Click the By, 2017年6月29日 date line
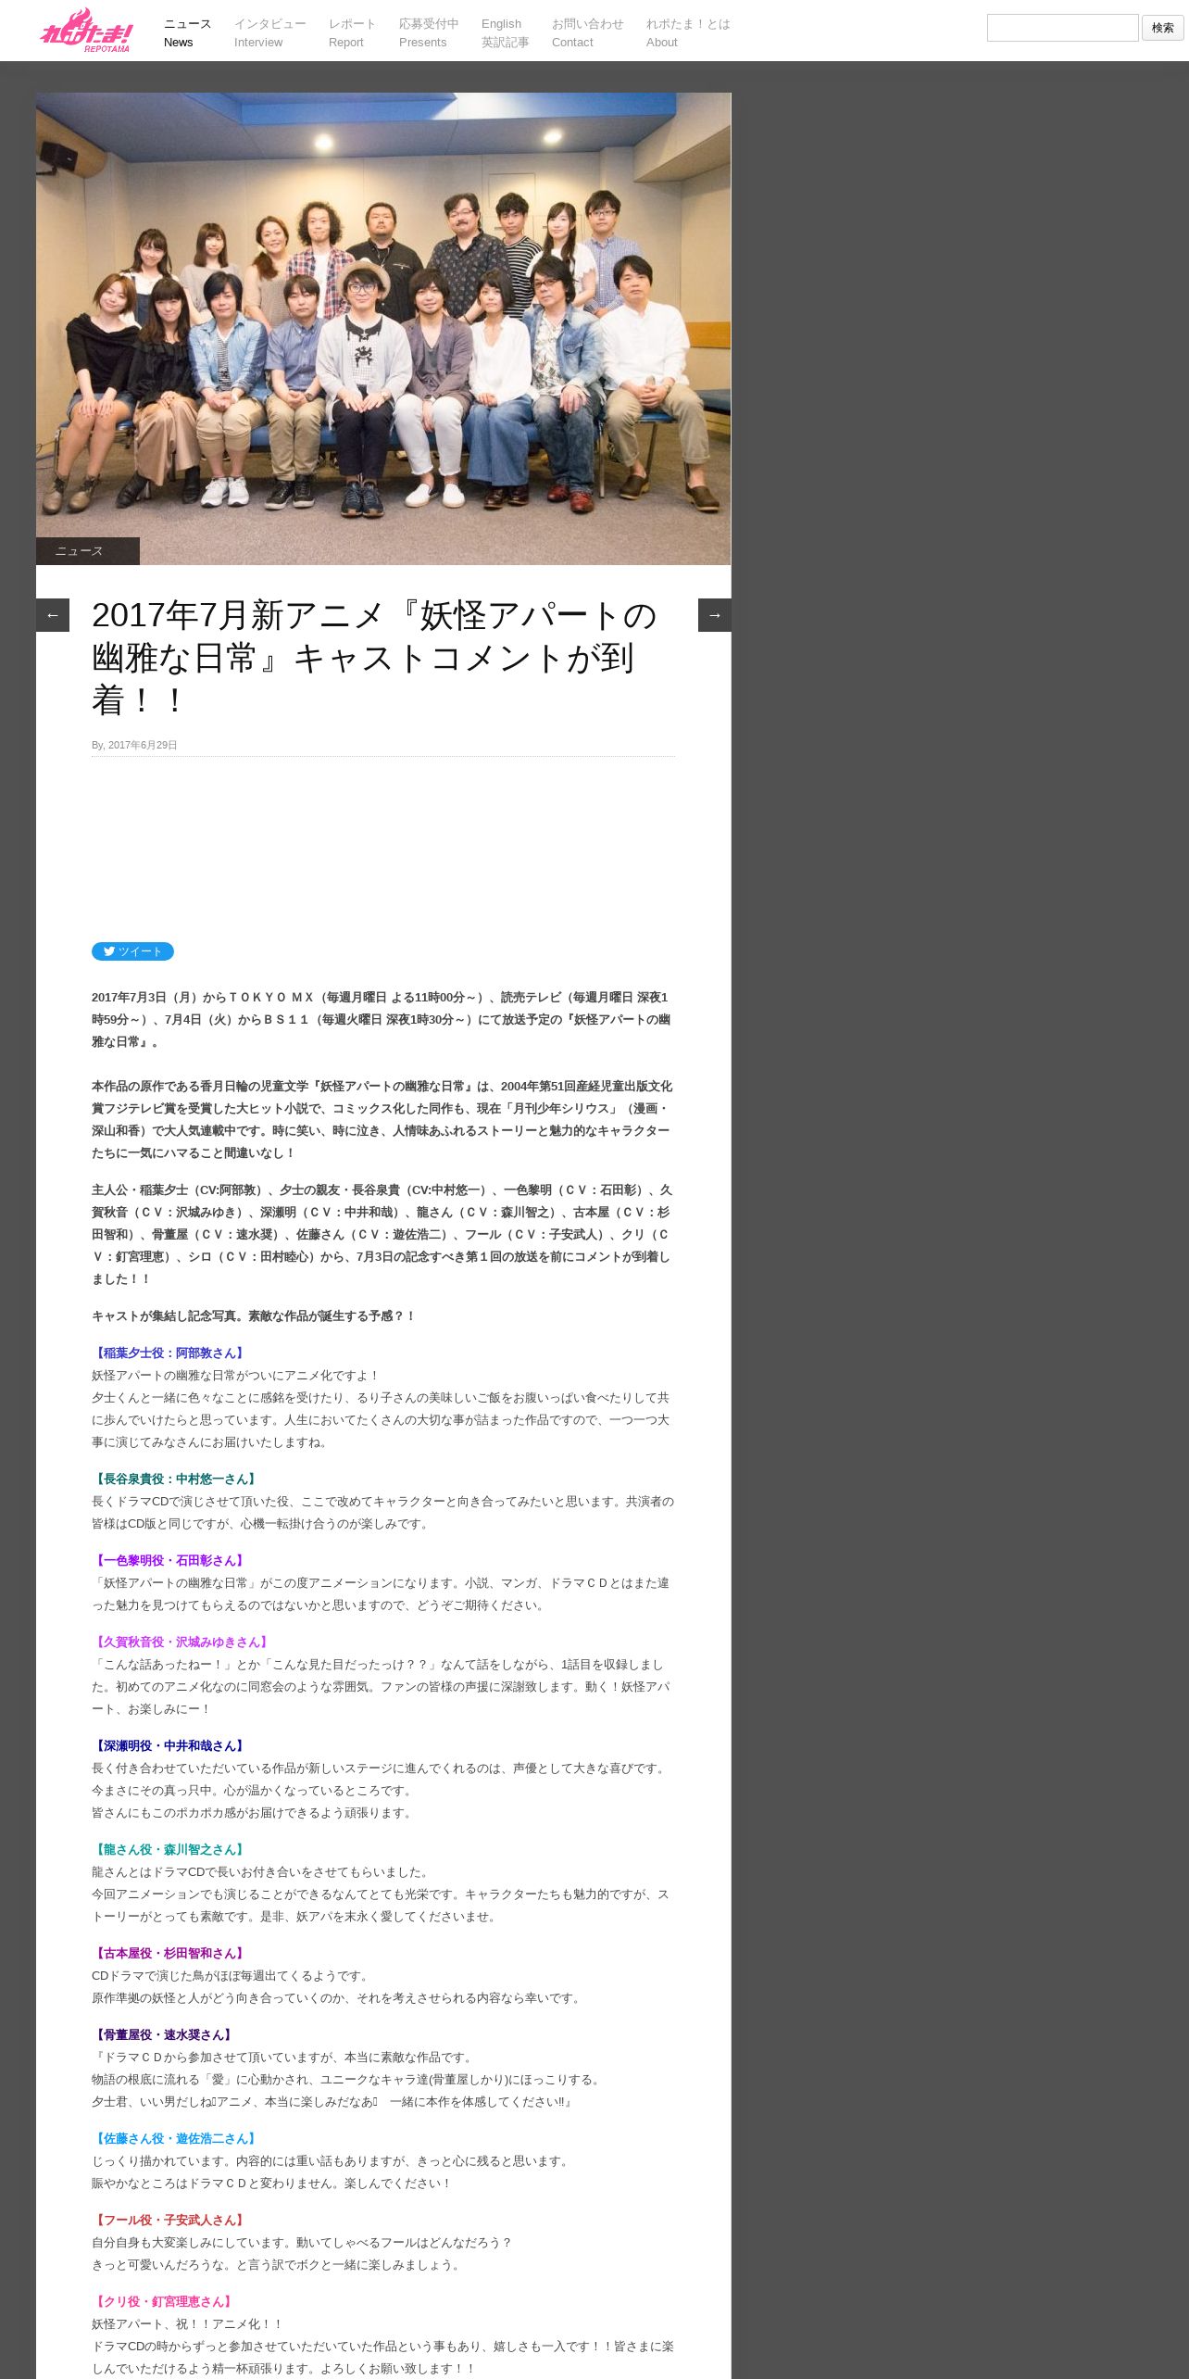Screen dimensions: 1189x2379 click(134, 745)
